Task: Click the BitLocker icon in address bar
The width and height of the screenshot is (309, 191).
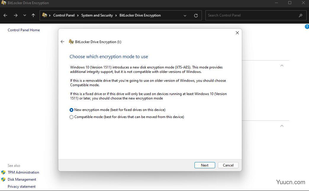Action: click(44, 15)
